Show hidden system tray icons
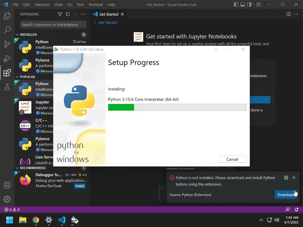303x227 pixels. 261,220
